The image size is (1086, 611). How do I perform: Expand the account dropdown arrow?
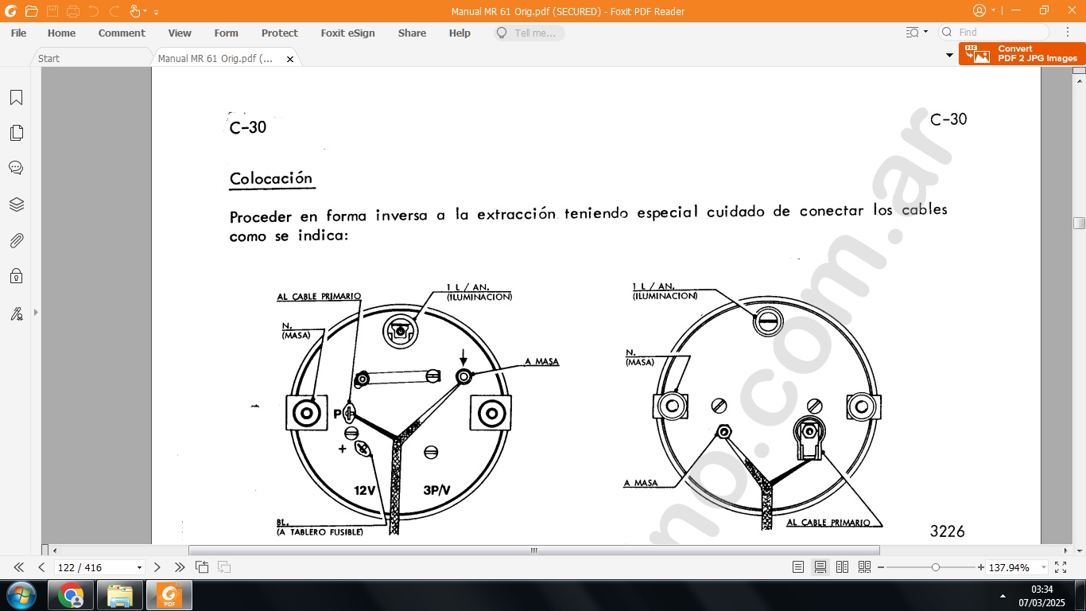click(x=993, y=11)
